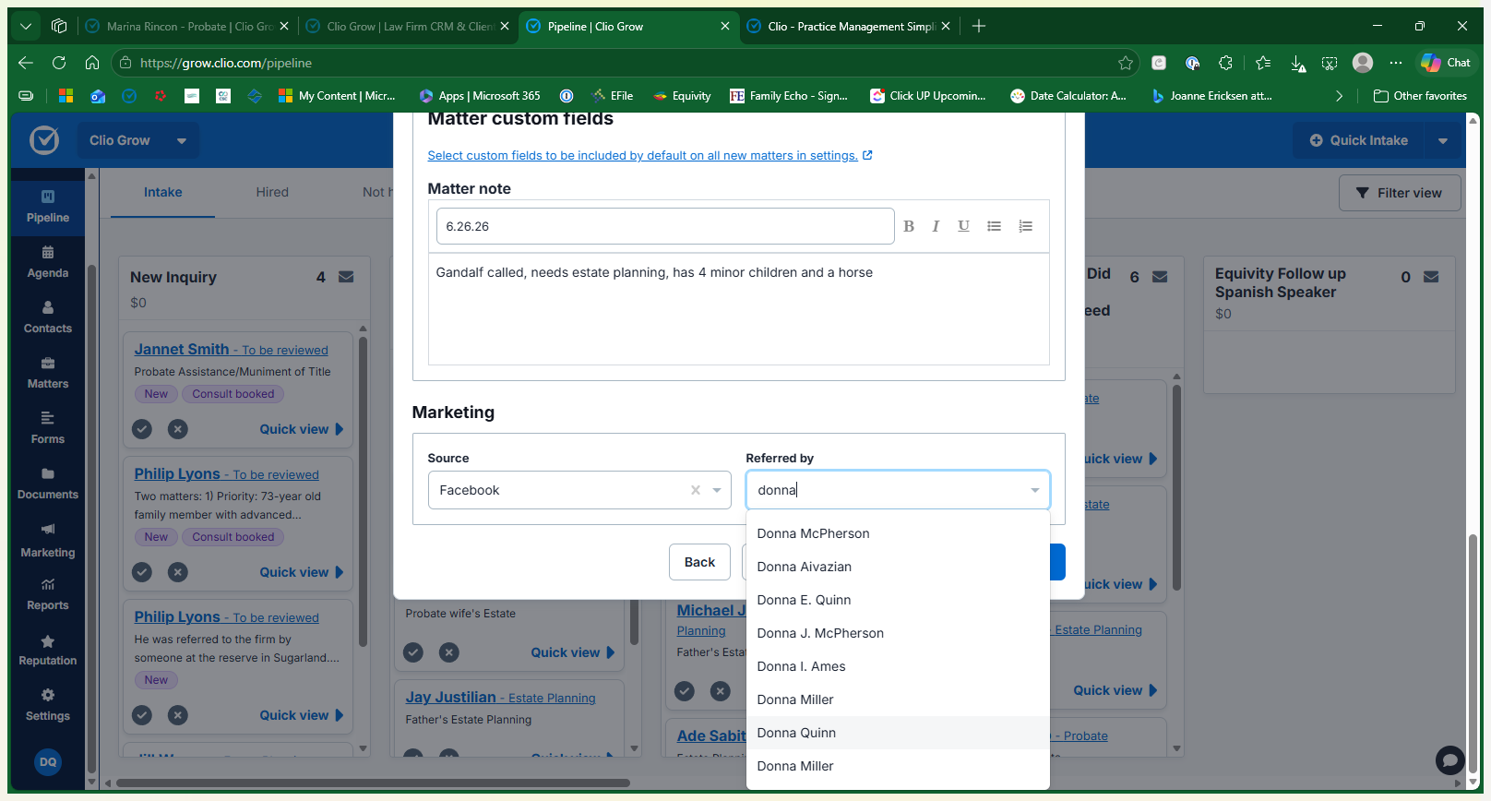Open the DQ user avatar
The width and height of the screenshot is (1491, 801).
point(48,761)
